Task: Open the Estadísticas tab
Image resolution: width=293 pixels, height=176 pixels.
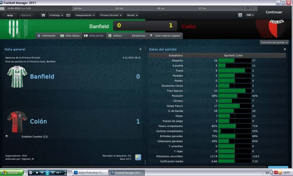Action: click(136, 36)
